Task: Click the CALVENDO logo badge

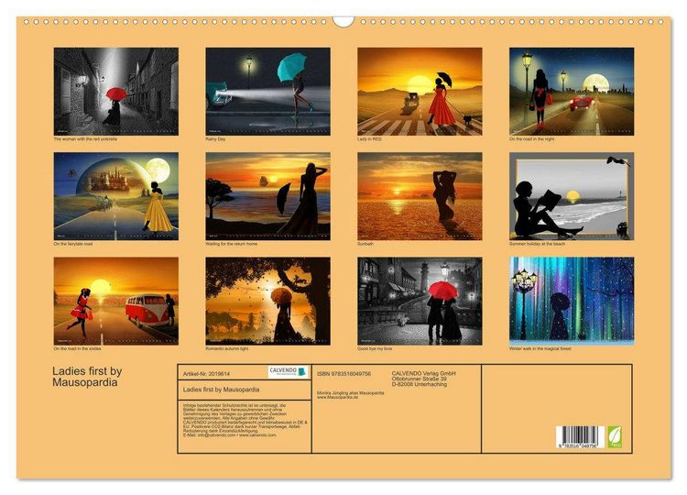Action: tap(289, 372)
